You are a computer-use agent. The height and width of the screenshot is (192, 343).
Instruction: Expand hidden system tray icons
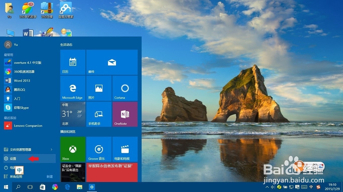pyautogui.click(x=267, y=187)
